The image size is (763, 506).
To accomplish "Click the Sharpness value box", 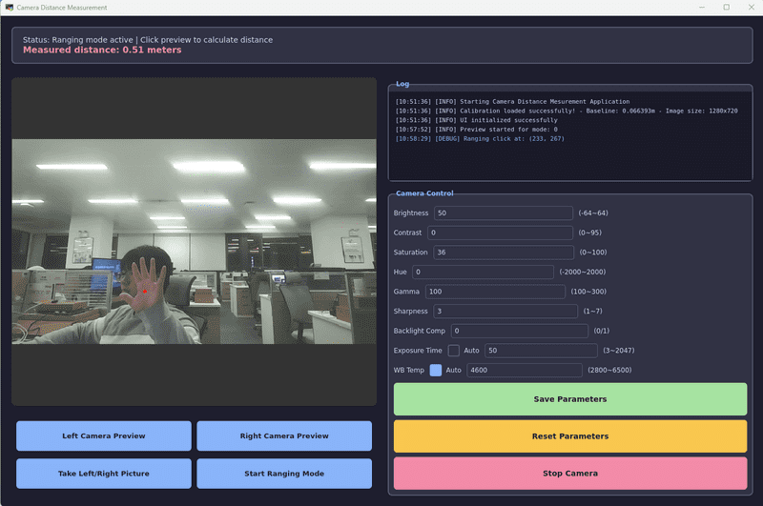I will [505, 311].
